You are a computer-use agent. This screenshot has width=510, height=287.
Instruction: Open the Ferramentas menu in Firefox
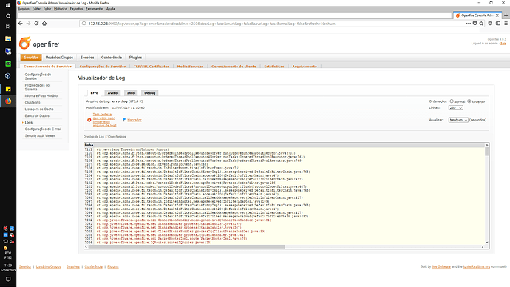95,9
